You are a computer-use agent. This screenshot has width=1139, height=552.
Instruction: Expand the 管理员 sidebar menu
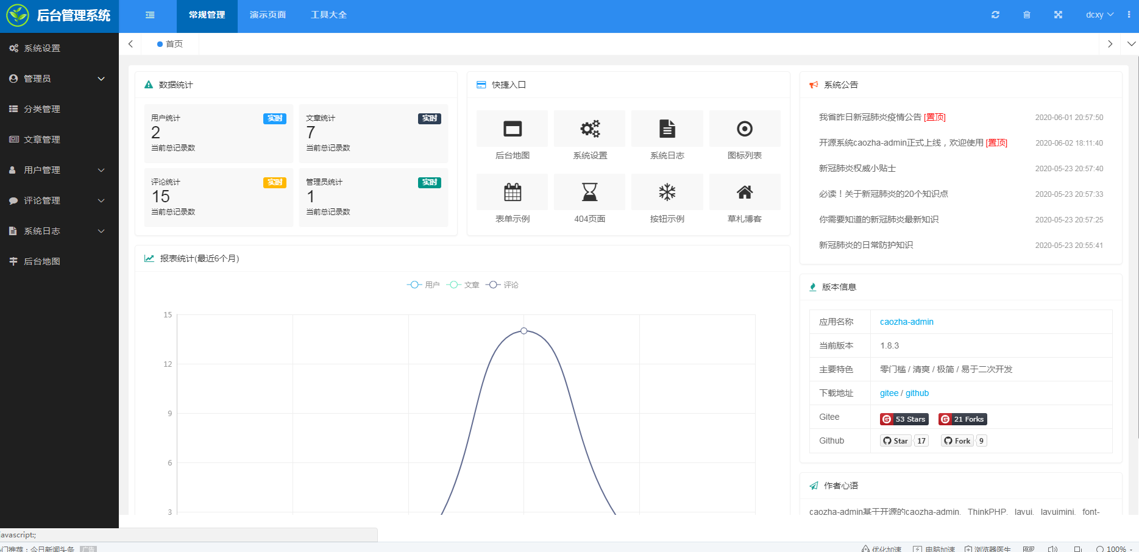(59, 79)
